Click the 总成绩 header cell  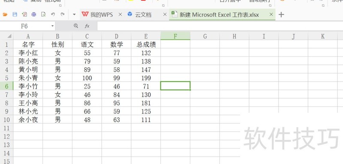click(x=146, y=45)
